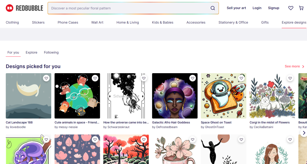This screenshot has height=164, width=307.
Task: Like the flower in teacup design
Action: pyautogui.click(x=192, y=140)
